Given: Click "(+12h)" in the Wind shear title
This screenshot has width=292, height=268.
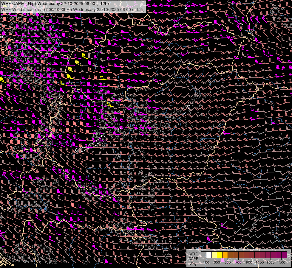Looking at the screenshot, I should click(x=138, y=9).
